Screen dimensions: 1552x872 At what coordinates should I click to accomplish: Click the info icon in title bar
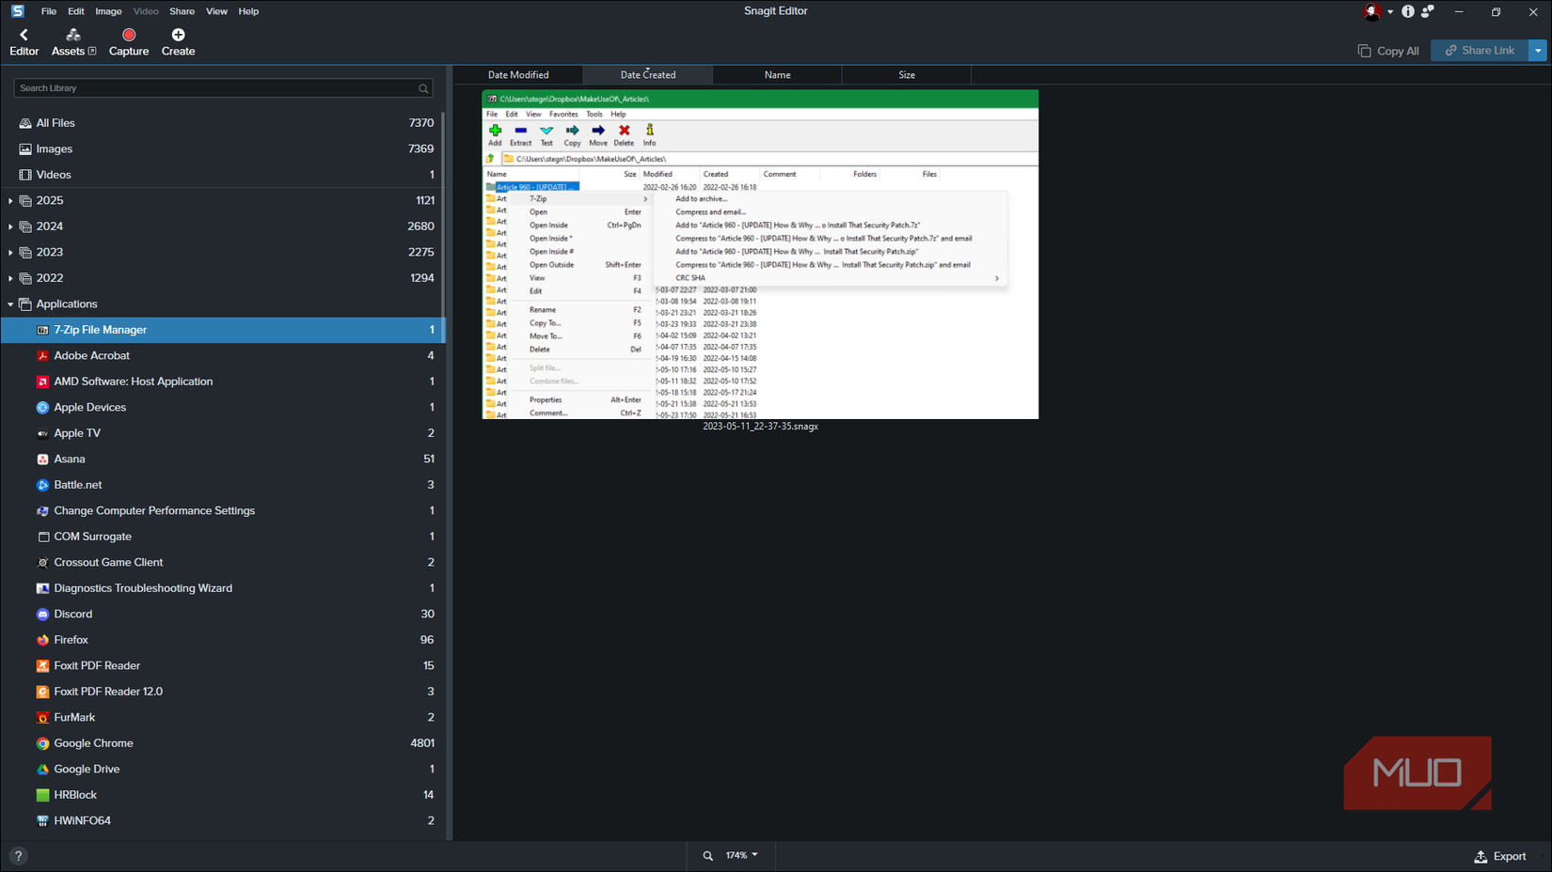1407,11
